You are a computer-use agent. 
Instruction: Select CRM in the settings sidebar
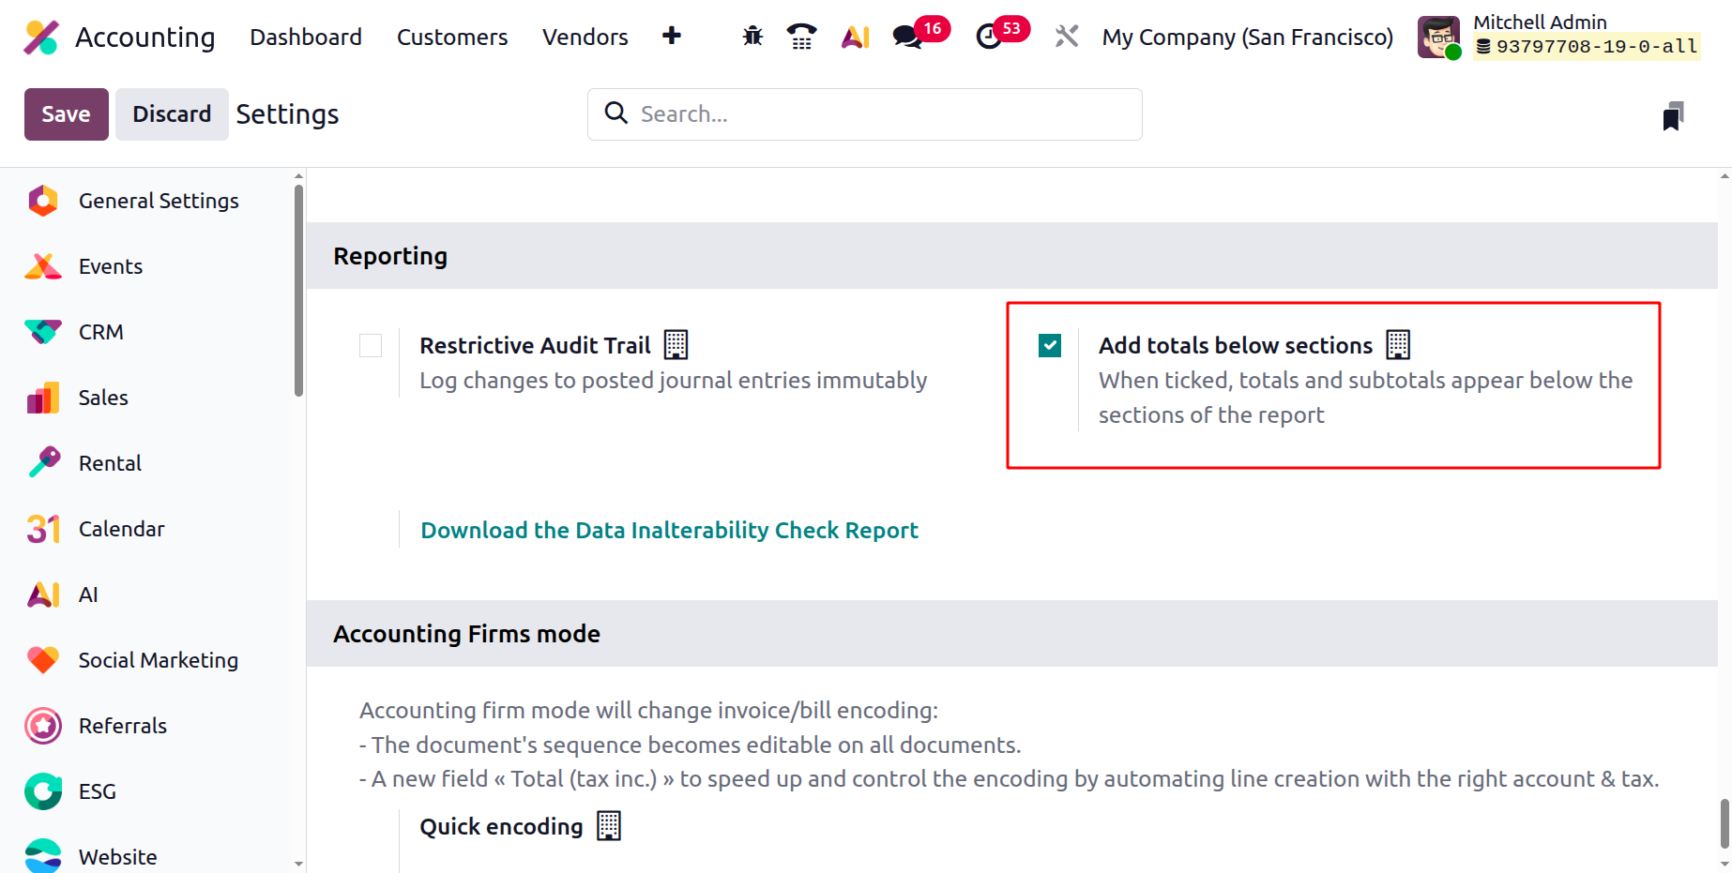[101, 332]
